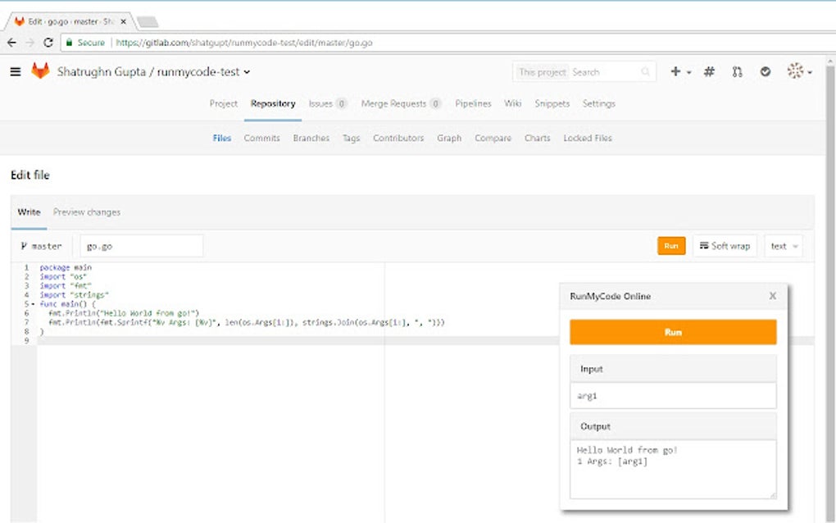Image resolution: width=836 pixels, height=523 pixels.
Task: Click the orange Run button in popup
Action: click(x=673, y=332)
